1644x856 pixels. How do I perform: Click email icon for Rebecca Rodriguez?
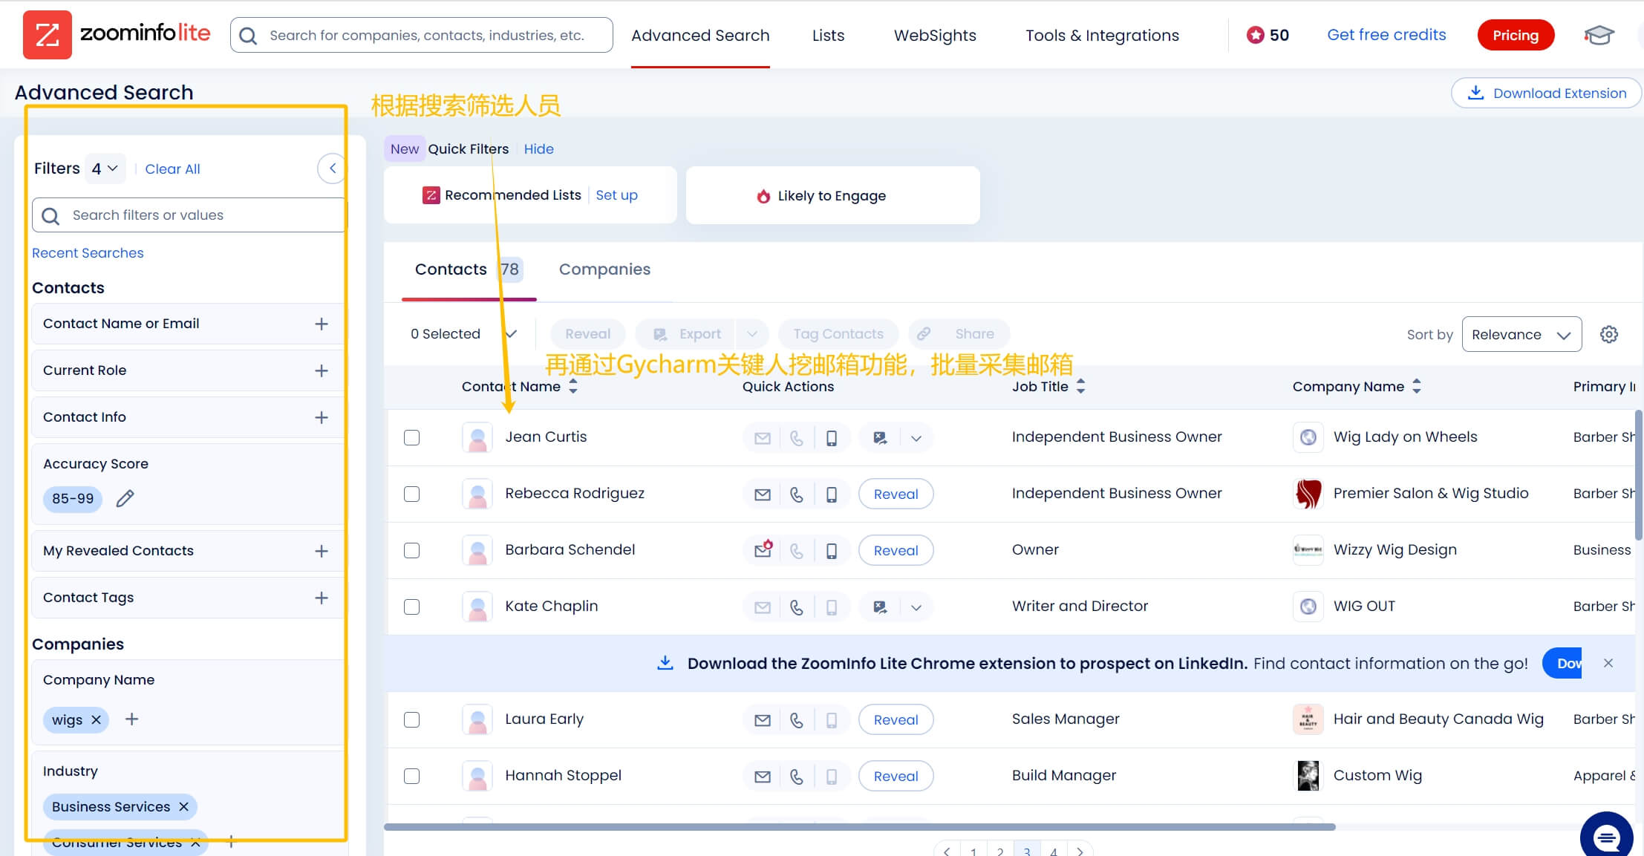pyautogui.click(x=763, y=494)
